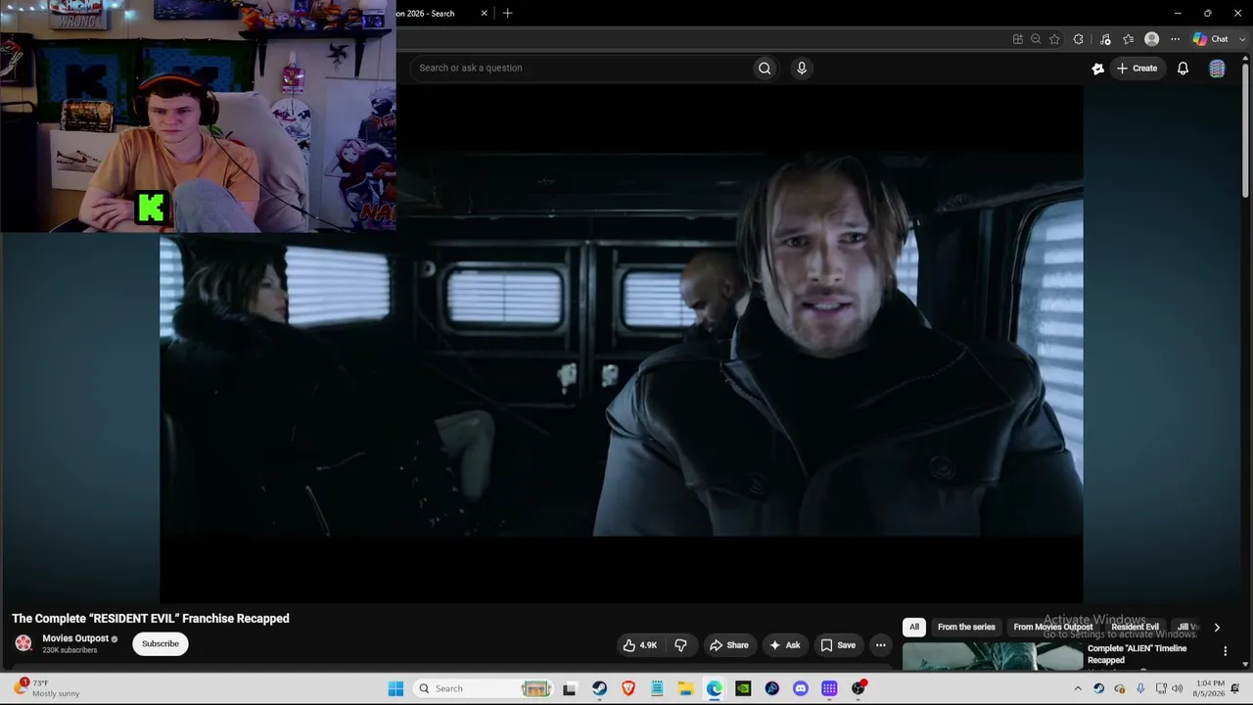Open the weather widget showing 73°F
1253x705 pixels.
pos(47,688)
